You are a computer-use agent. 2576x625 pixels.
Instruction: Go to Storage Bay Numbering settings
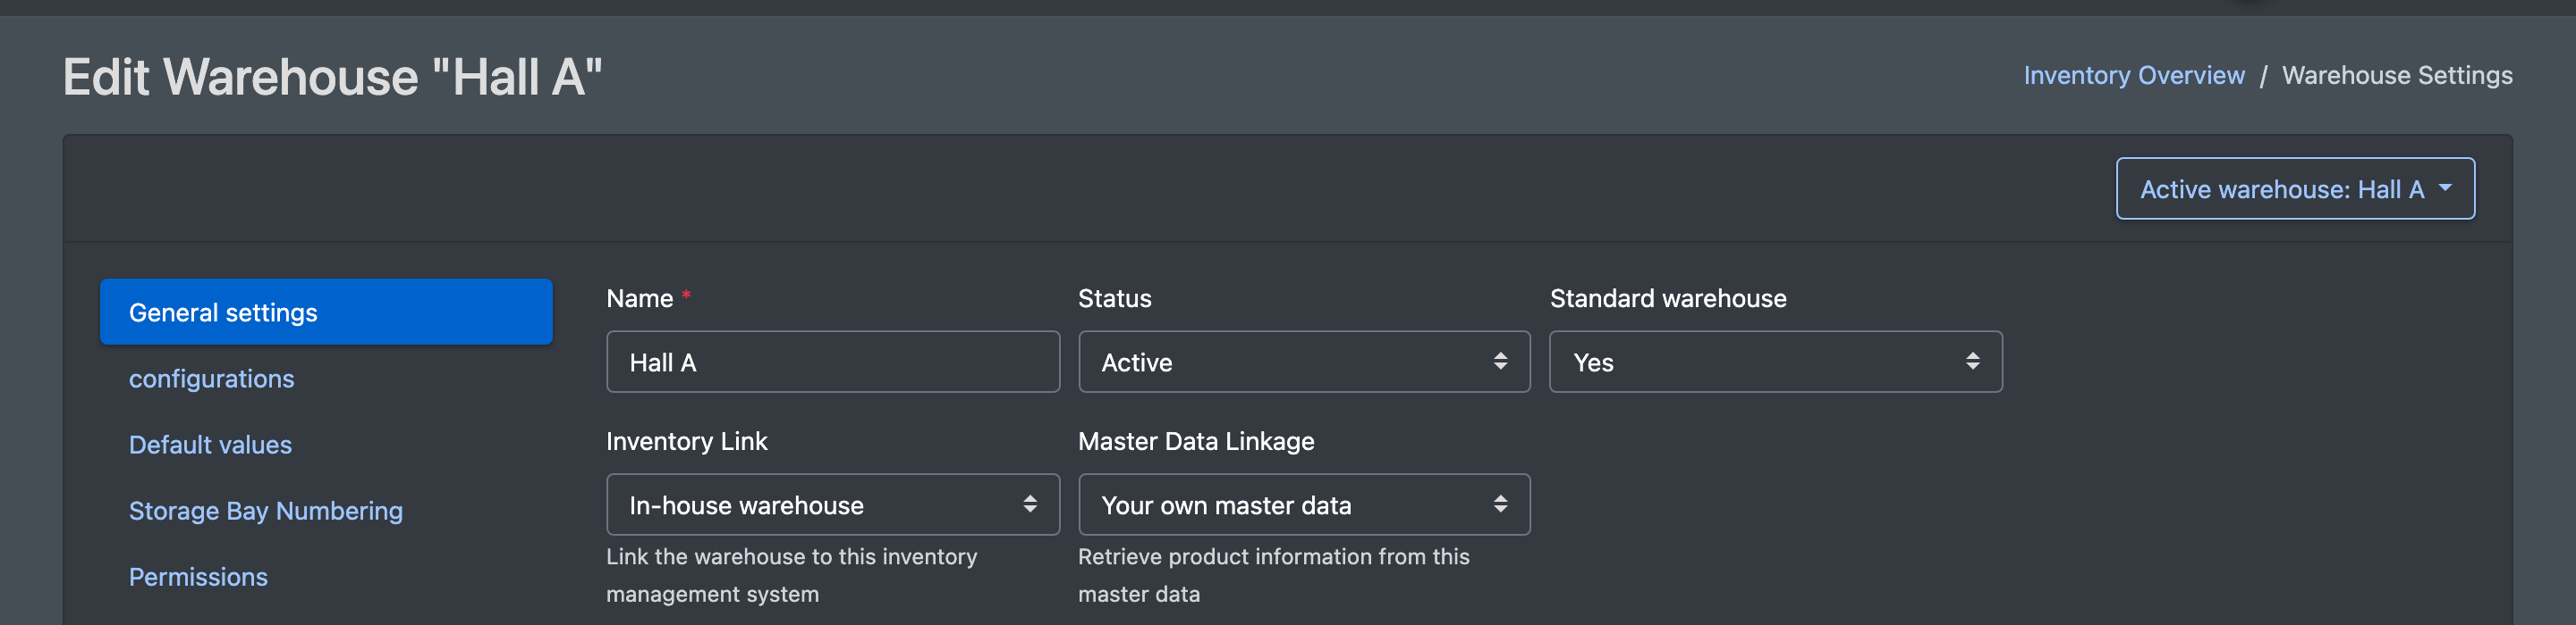[266, 510]
